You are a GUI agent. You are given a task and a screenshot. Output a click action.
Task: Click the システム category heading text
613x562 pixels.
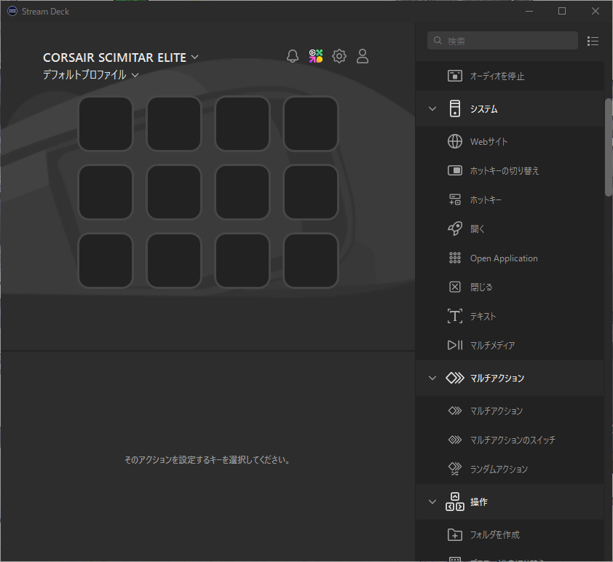click(x=483, y=109)
